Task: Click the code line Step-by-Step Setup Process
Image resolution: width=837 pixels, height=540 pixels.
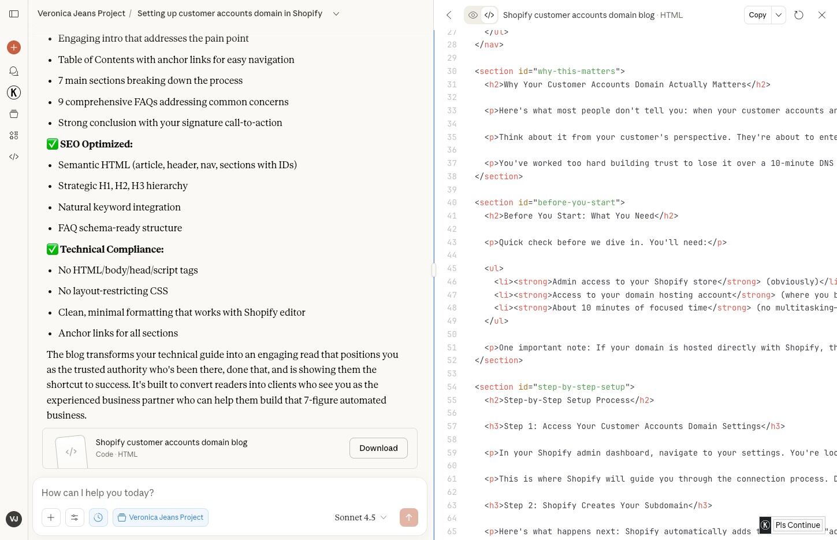Action: 569,400
